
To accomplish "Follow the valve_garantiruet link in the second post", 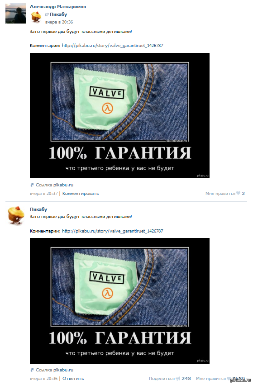I will pos(113,231).
